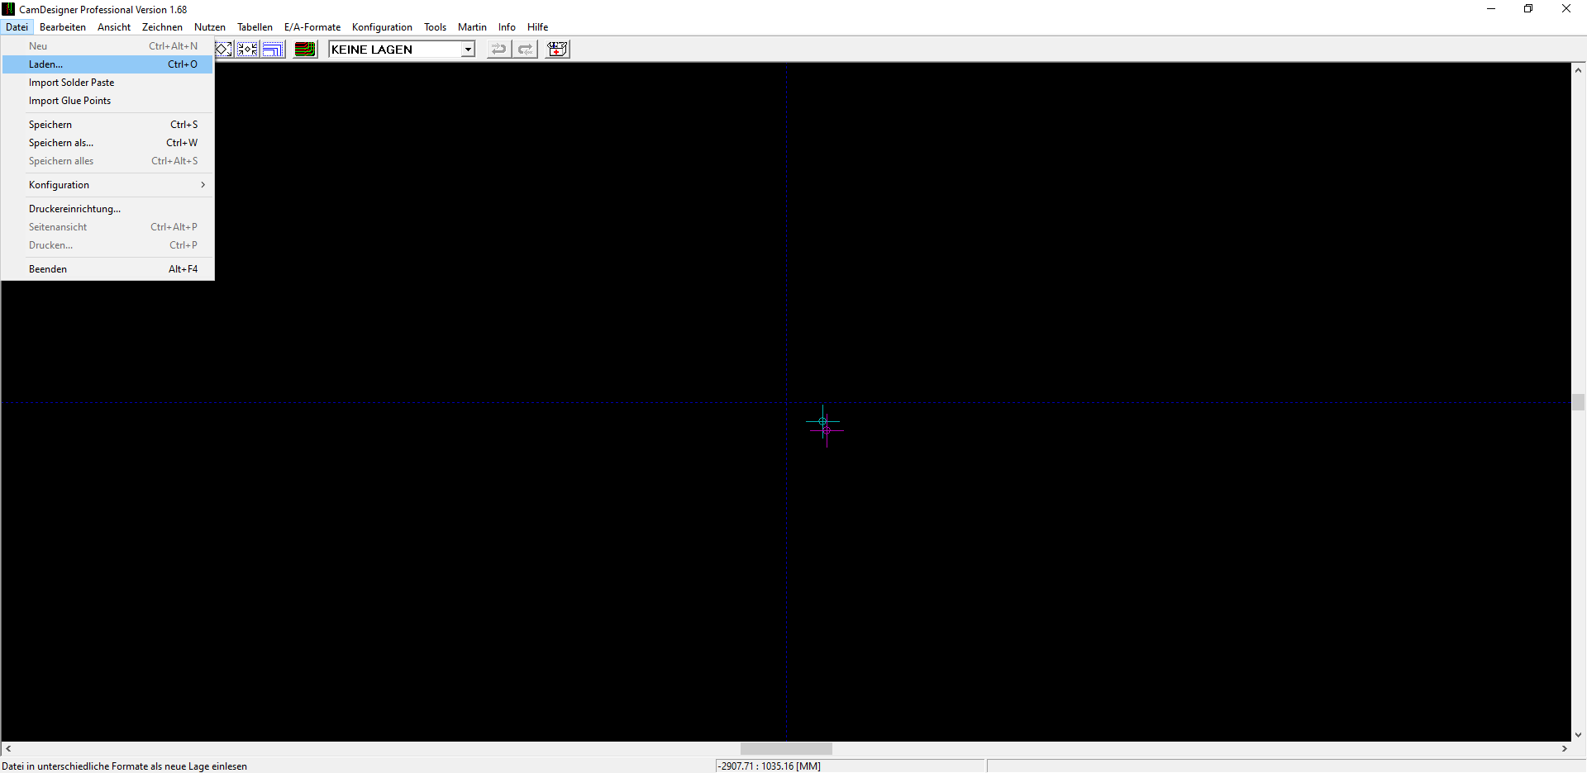Image resolution: width=1587 pixels, height=773 pixels.
Task: Click the vertical scrollbar down arrow
Action: click(1578, 734)
